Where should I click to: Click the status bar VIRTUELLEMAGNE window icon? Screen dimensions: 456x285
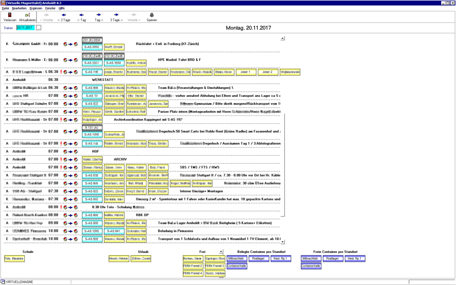coord(3,282)
